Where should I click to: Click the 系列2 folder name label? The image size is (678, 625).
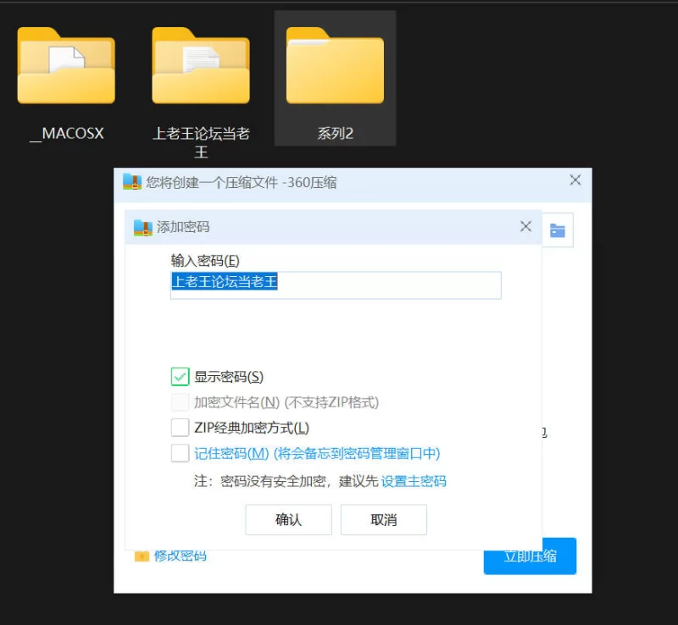point(335,134)
